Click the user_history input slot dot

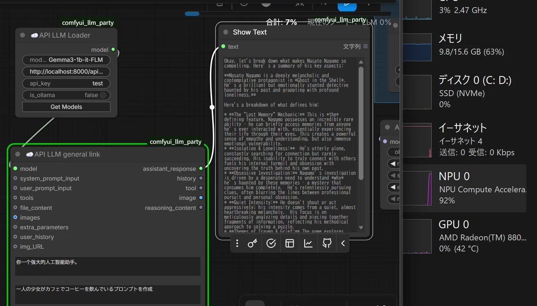pos(15,237)
